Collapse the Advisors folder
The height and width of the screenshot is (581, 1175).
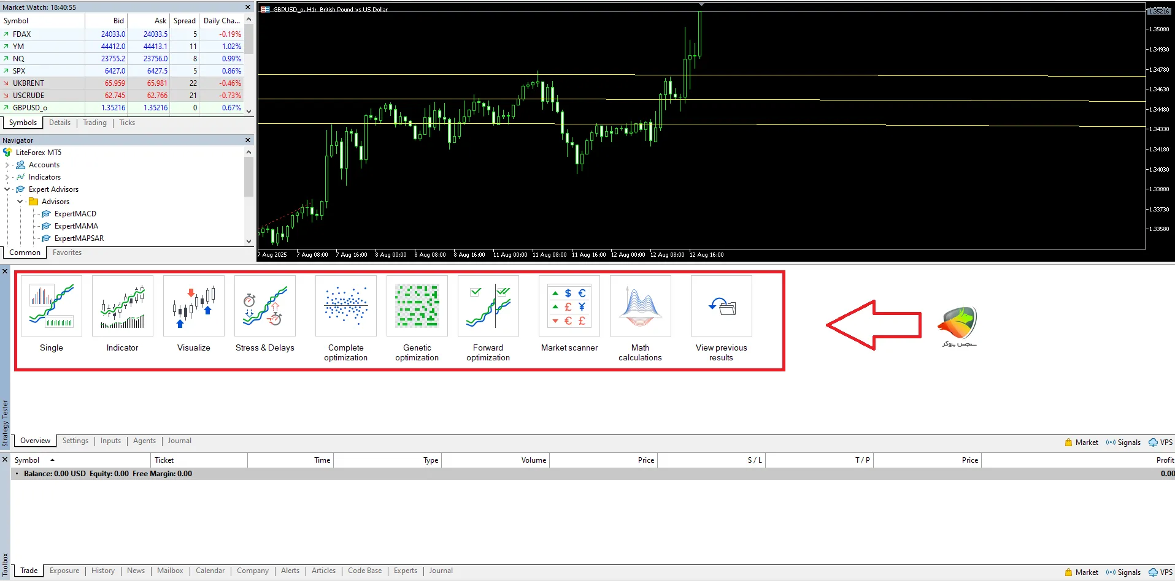[20, 202]
